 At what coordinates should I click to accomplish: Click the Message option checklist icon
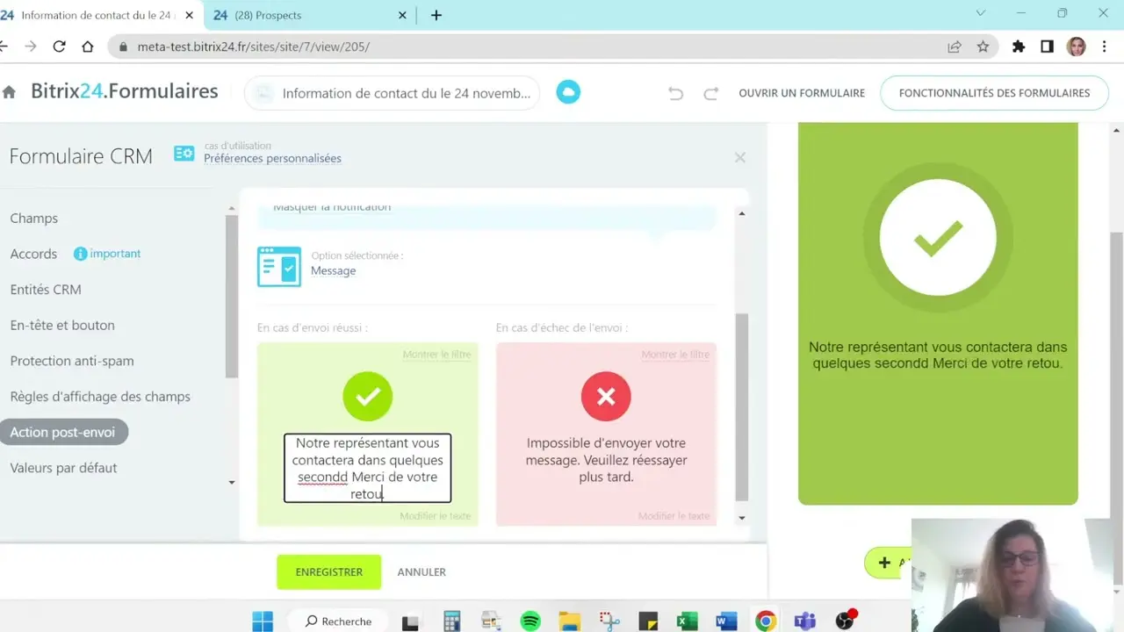click(278, 267)
